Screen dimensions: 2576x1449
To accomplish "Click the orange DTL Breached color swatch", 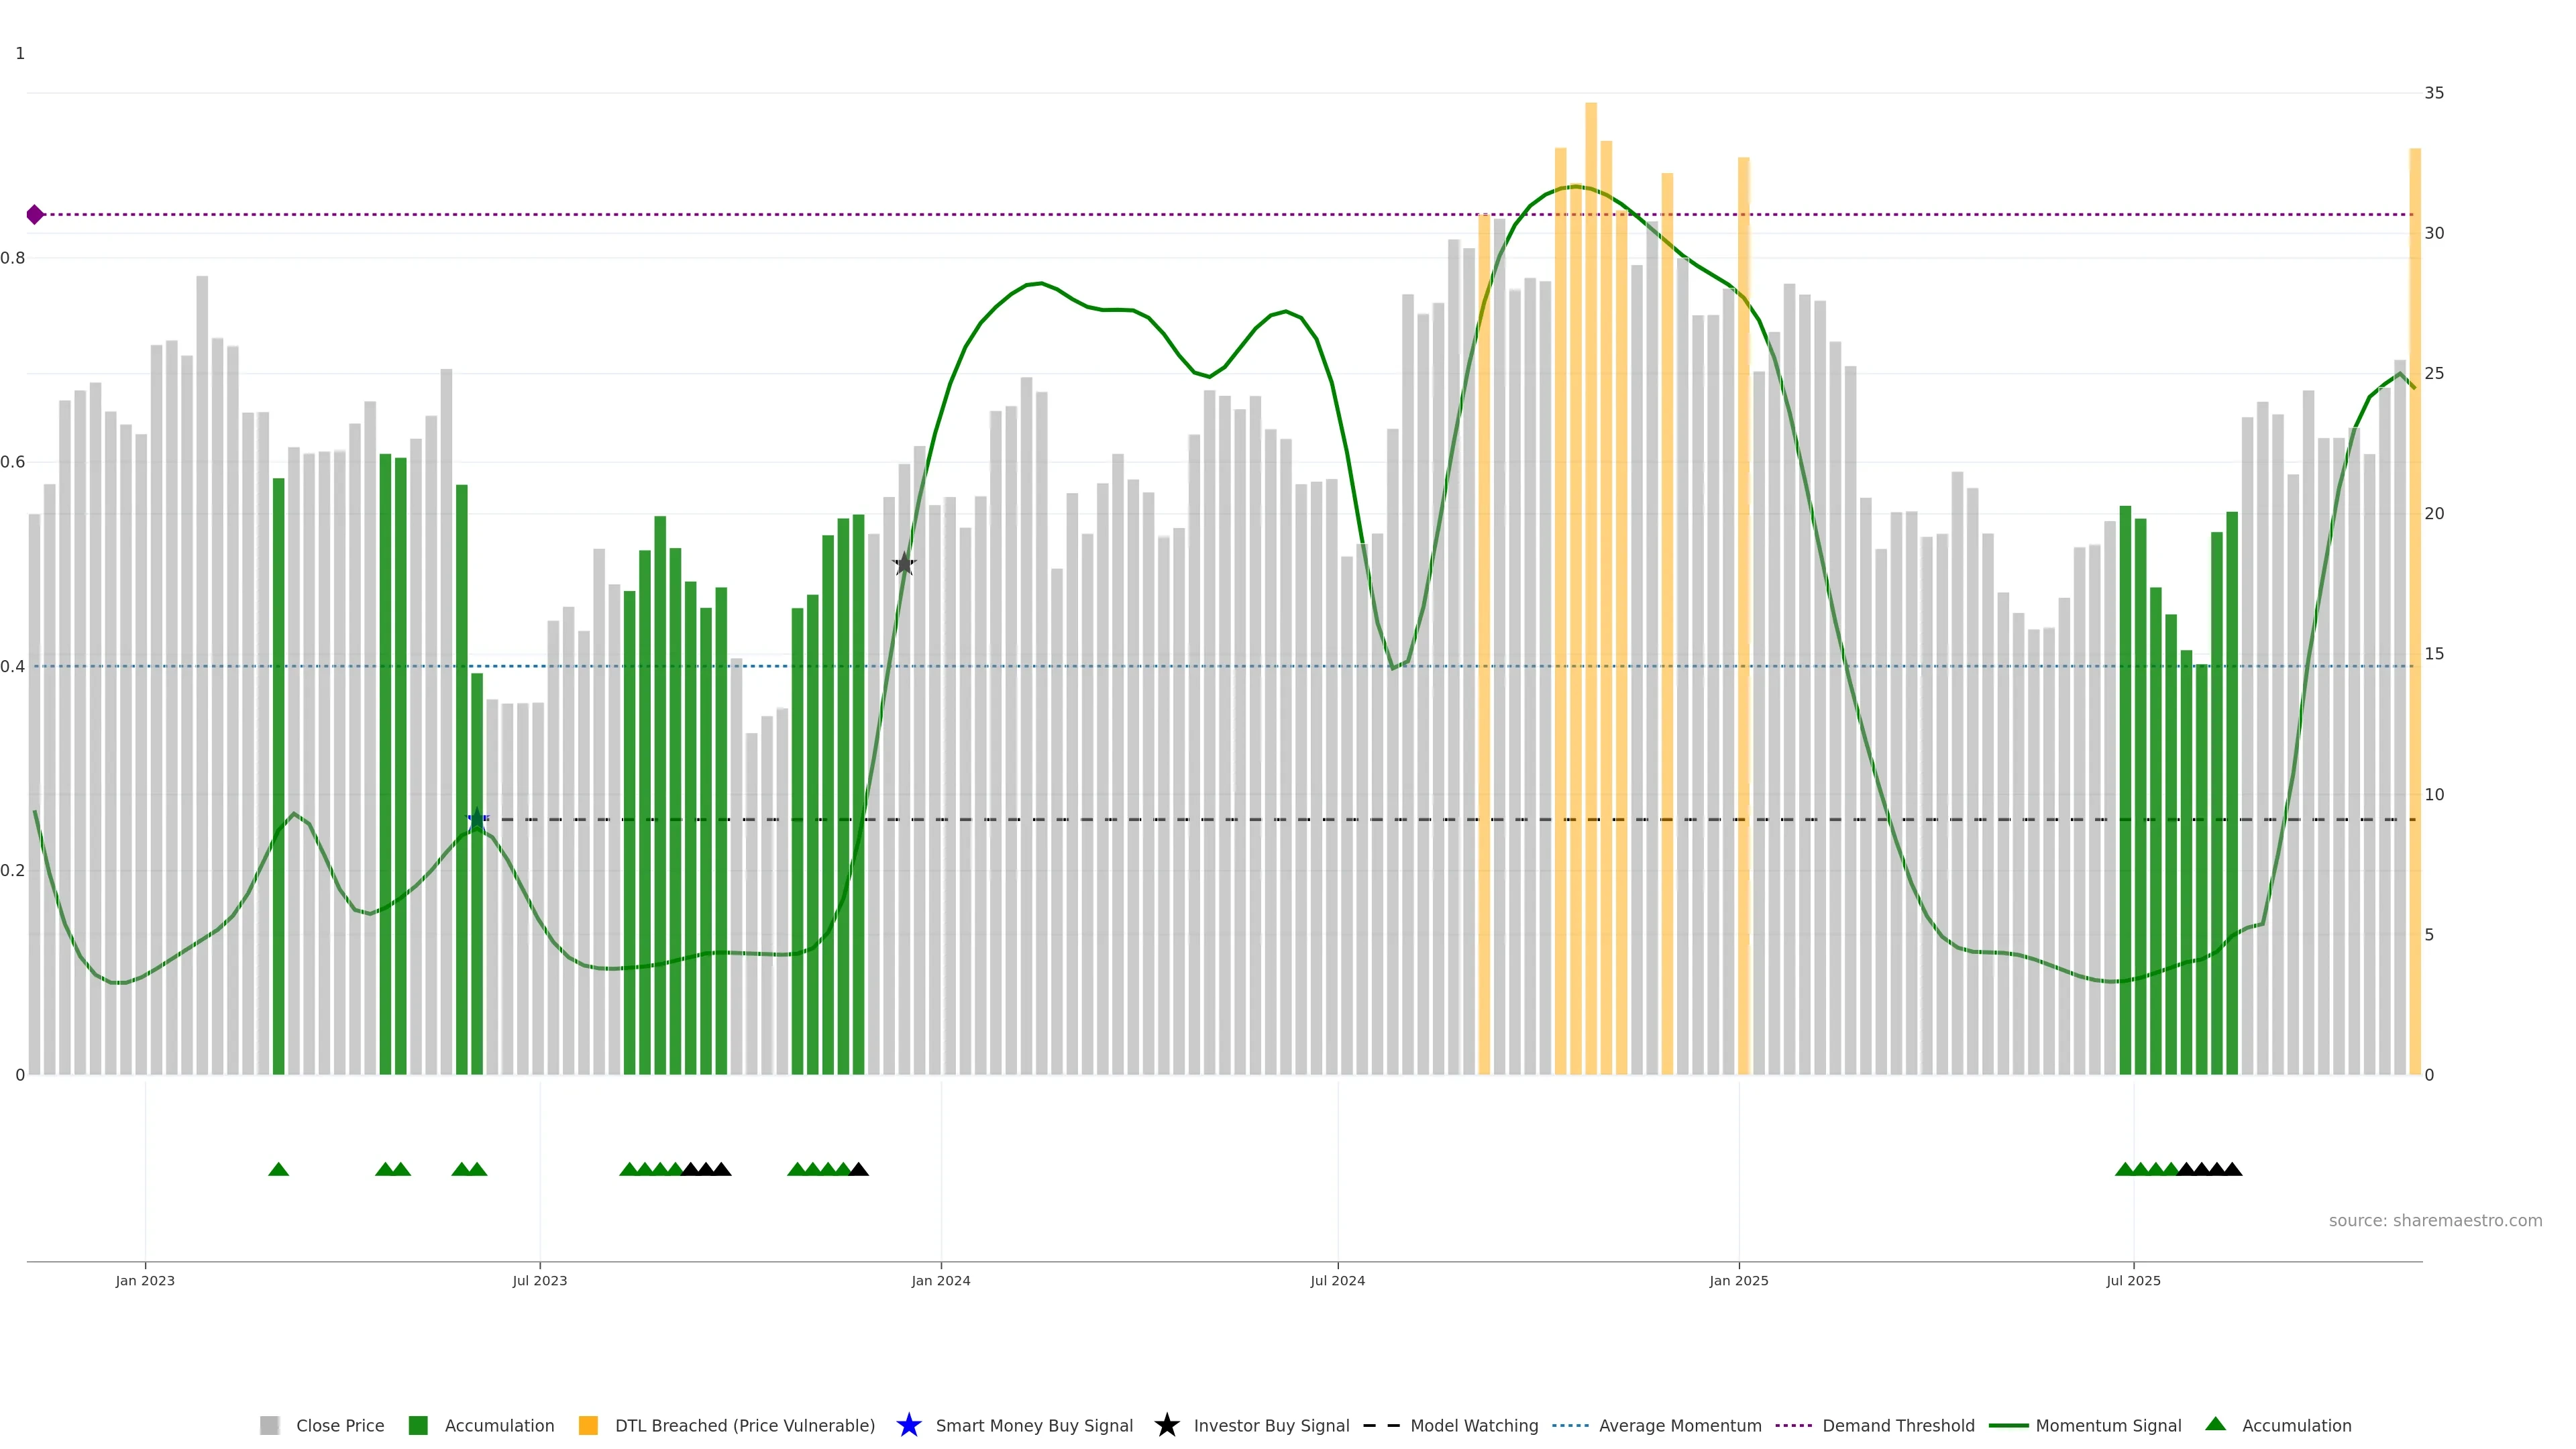I will click(x=588, y=1426).
